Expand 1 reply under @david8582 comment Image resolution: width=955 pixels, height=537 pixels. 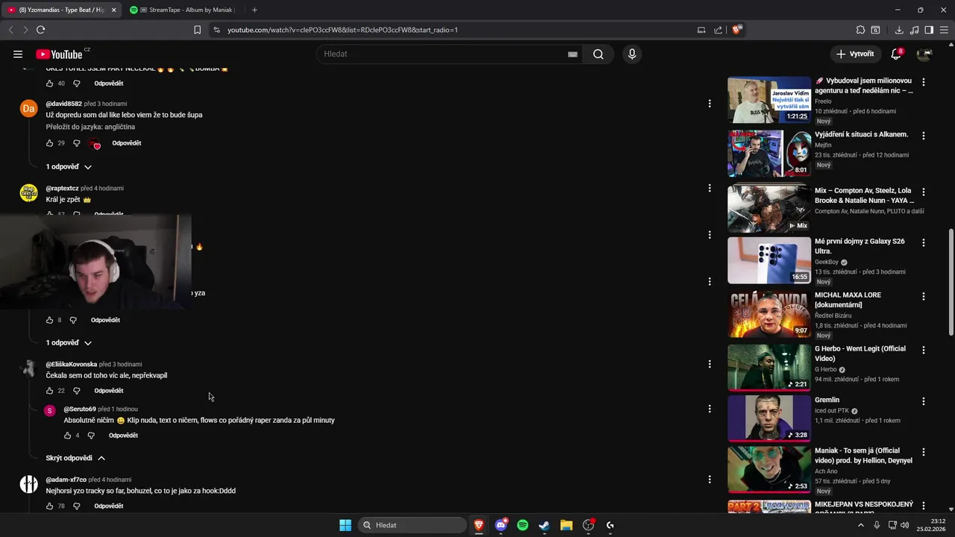coord(69,167)
